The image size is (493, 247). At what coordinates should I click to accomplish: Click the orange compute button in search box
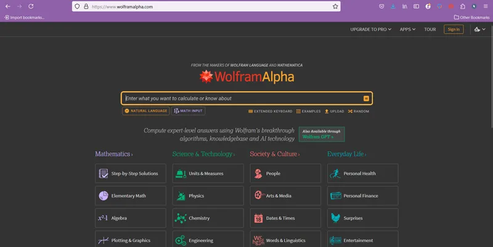click(x=366, y=99)
